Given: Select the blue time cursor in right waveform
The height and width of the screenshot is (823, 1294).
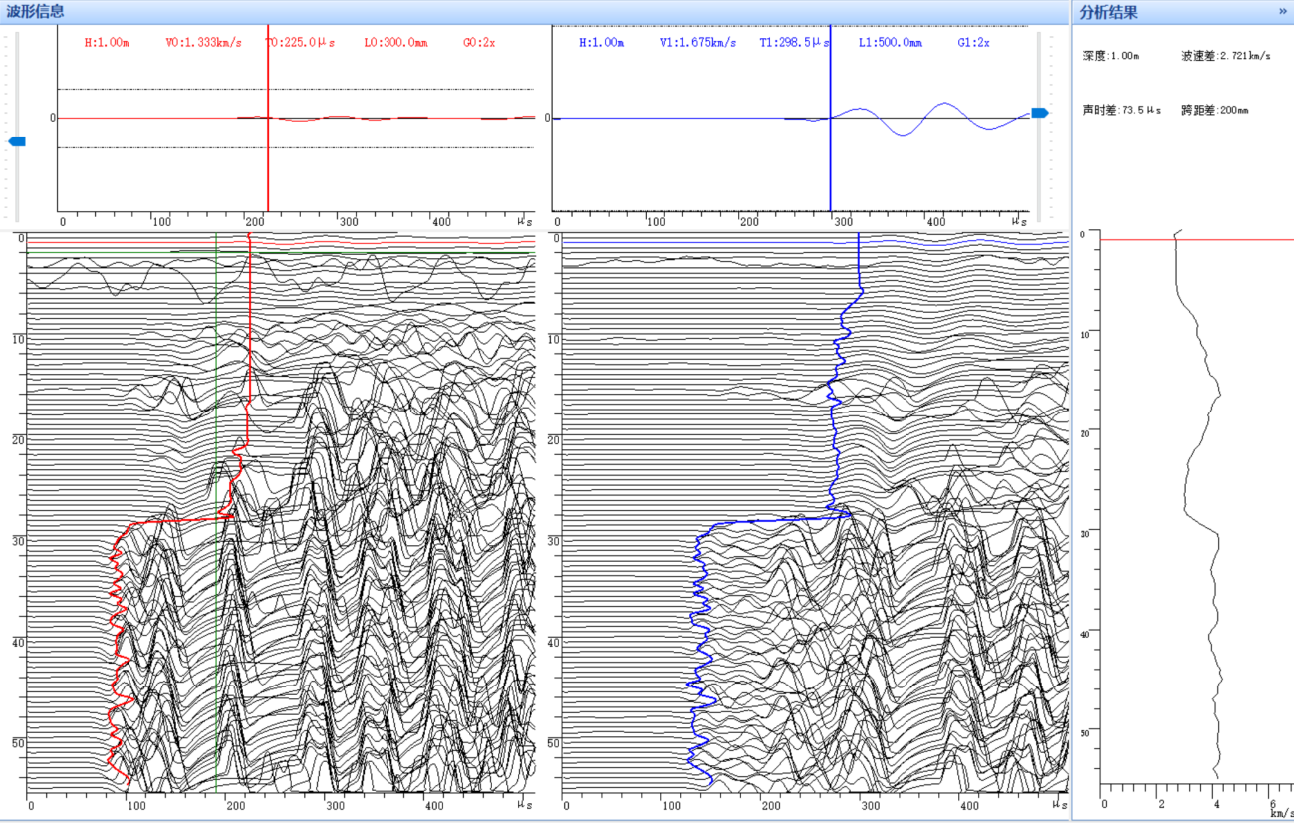Looking at the screenshot, I should tap(830, 159).
